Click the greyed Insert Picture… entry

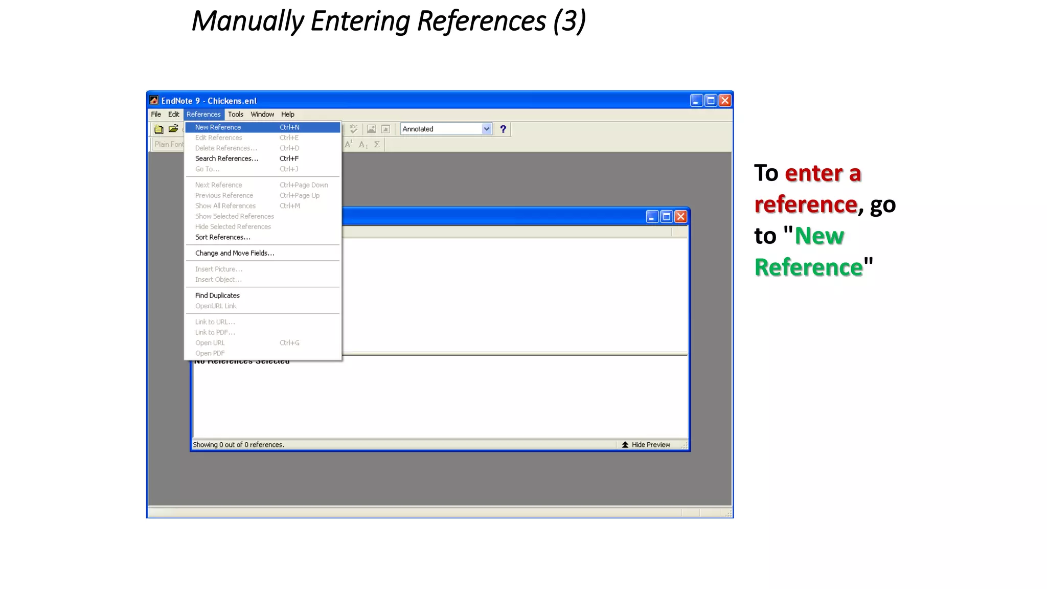pos(263,269)
